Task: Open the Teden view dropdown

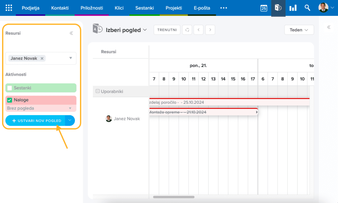Action: [299, 30]
